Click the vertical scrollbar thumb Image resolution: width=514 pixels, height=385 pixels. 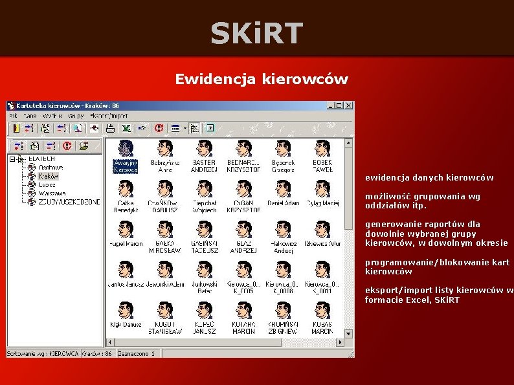(348, 188)
